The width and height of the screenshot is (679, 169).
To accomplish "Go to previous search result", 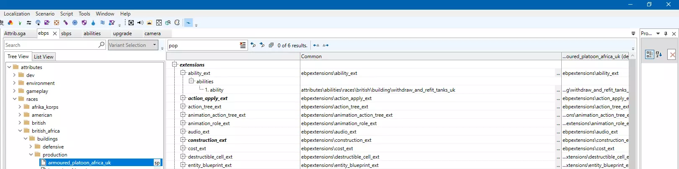I will [253, 45].
